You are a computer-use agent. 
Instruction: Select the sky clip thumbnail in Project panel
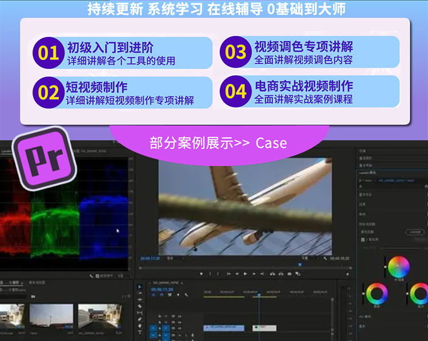51,316
